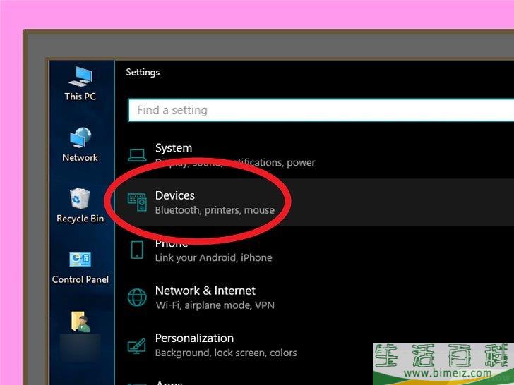
Task: Click the 'Link your Android, iPhone' description
Action: click(x=213, y=257)
